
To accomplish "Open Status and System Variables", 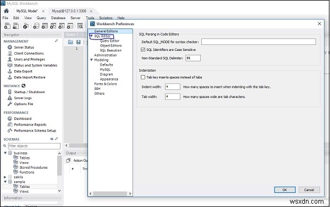I will click(36, 65).
